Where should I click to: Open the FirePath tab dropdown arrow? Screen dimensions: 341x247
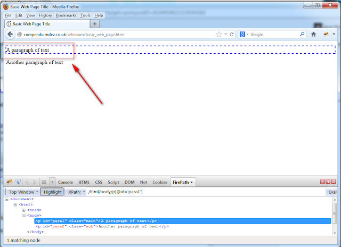click(192, 182)
